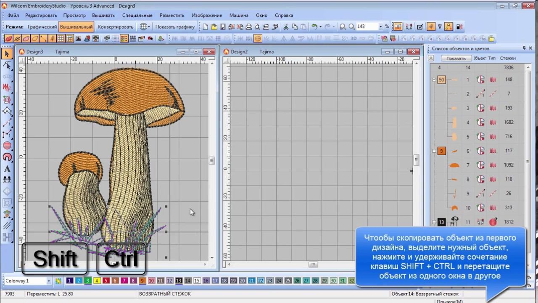Toggle the checkmark options icon in toolbar
538x303 pixels.
point(419,27)
